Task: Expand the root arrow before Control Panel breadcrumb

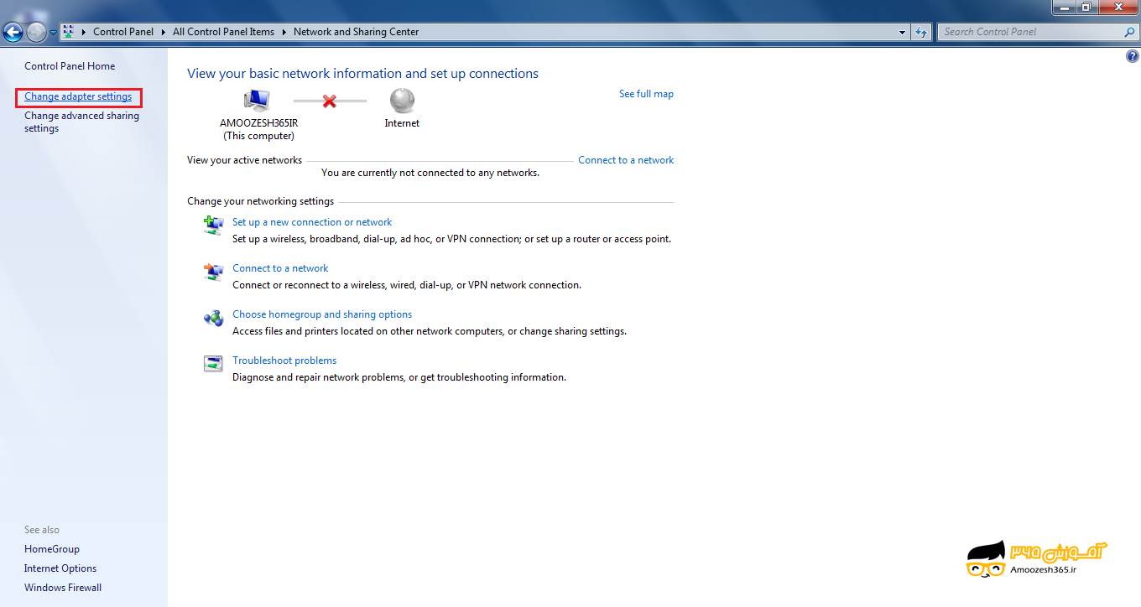Action: 84,32
